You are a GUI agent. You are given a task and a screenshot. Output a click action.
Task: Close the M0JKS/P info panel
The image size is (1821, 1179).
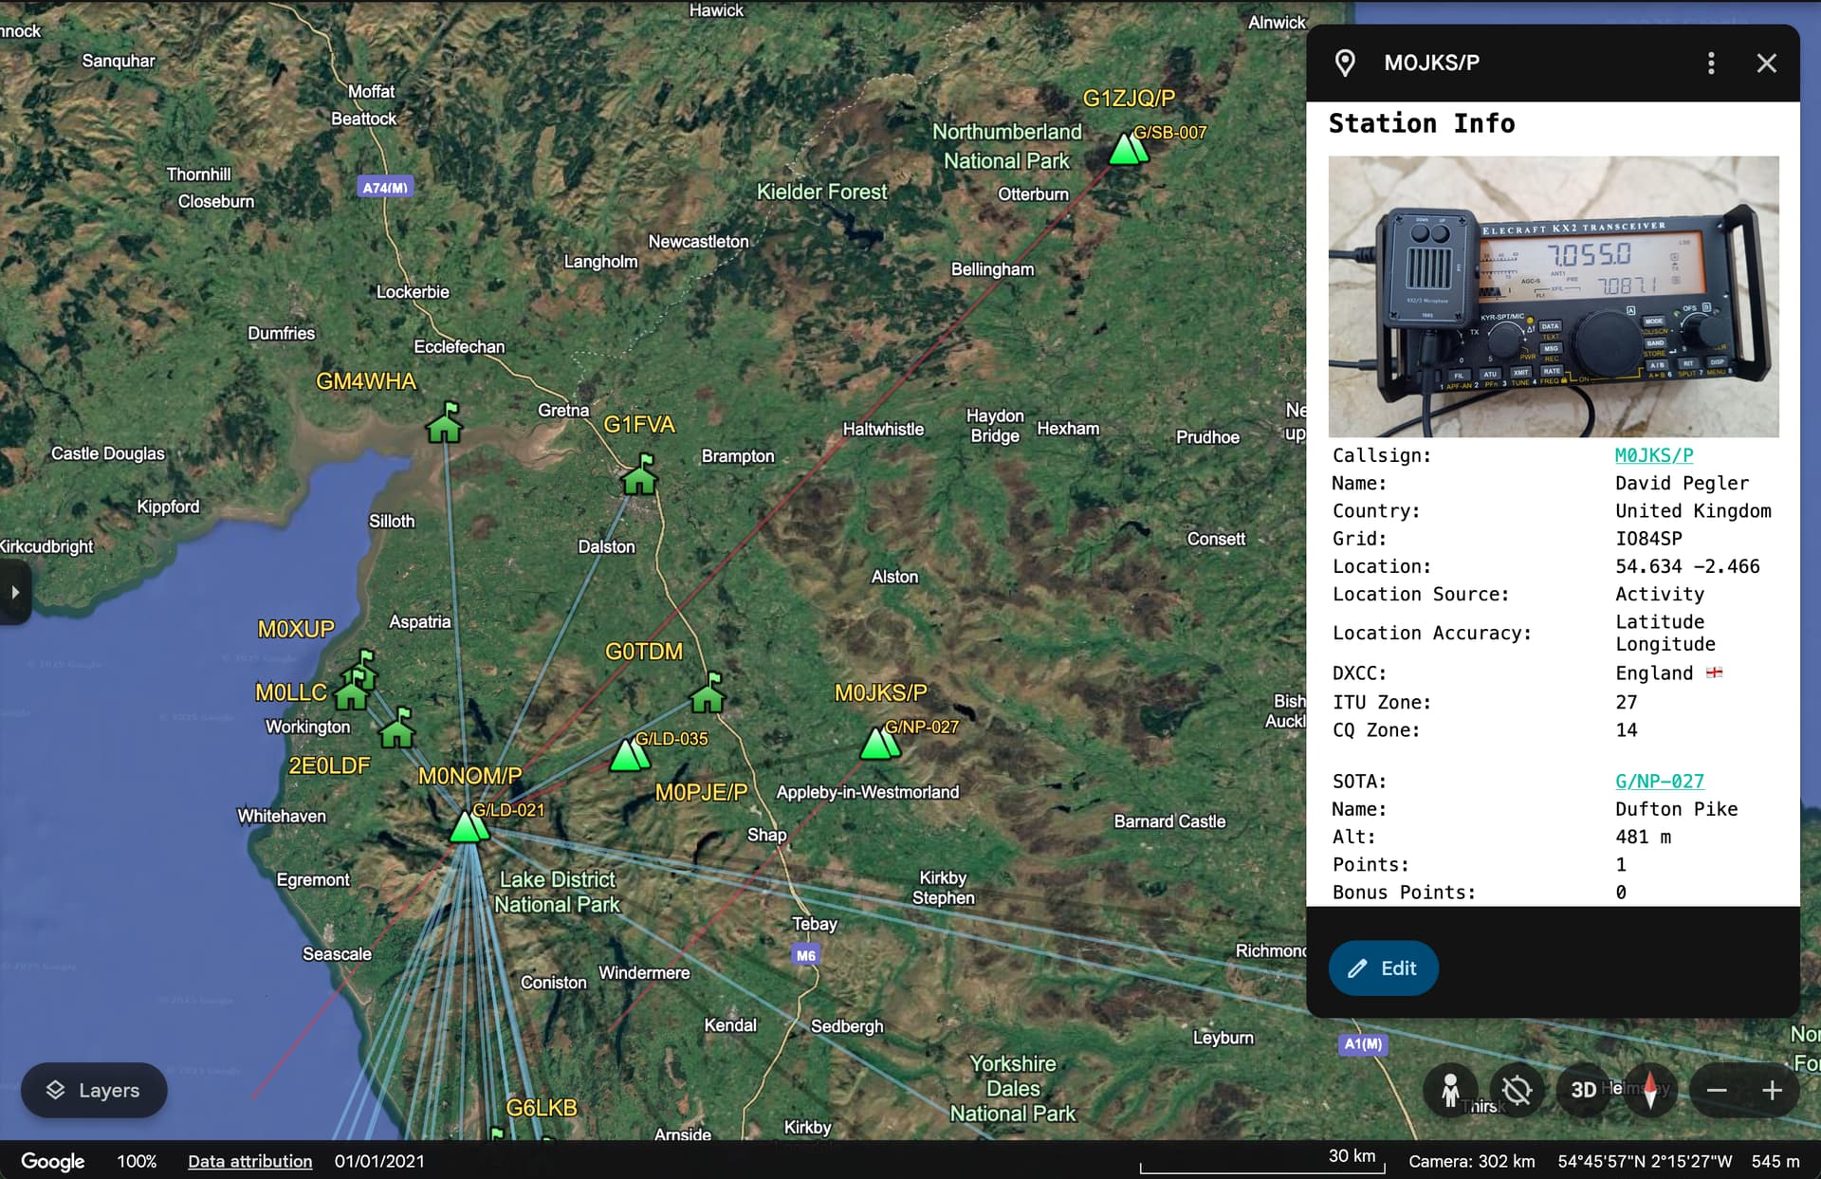click(x=1766, y=63)
